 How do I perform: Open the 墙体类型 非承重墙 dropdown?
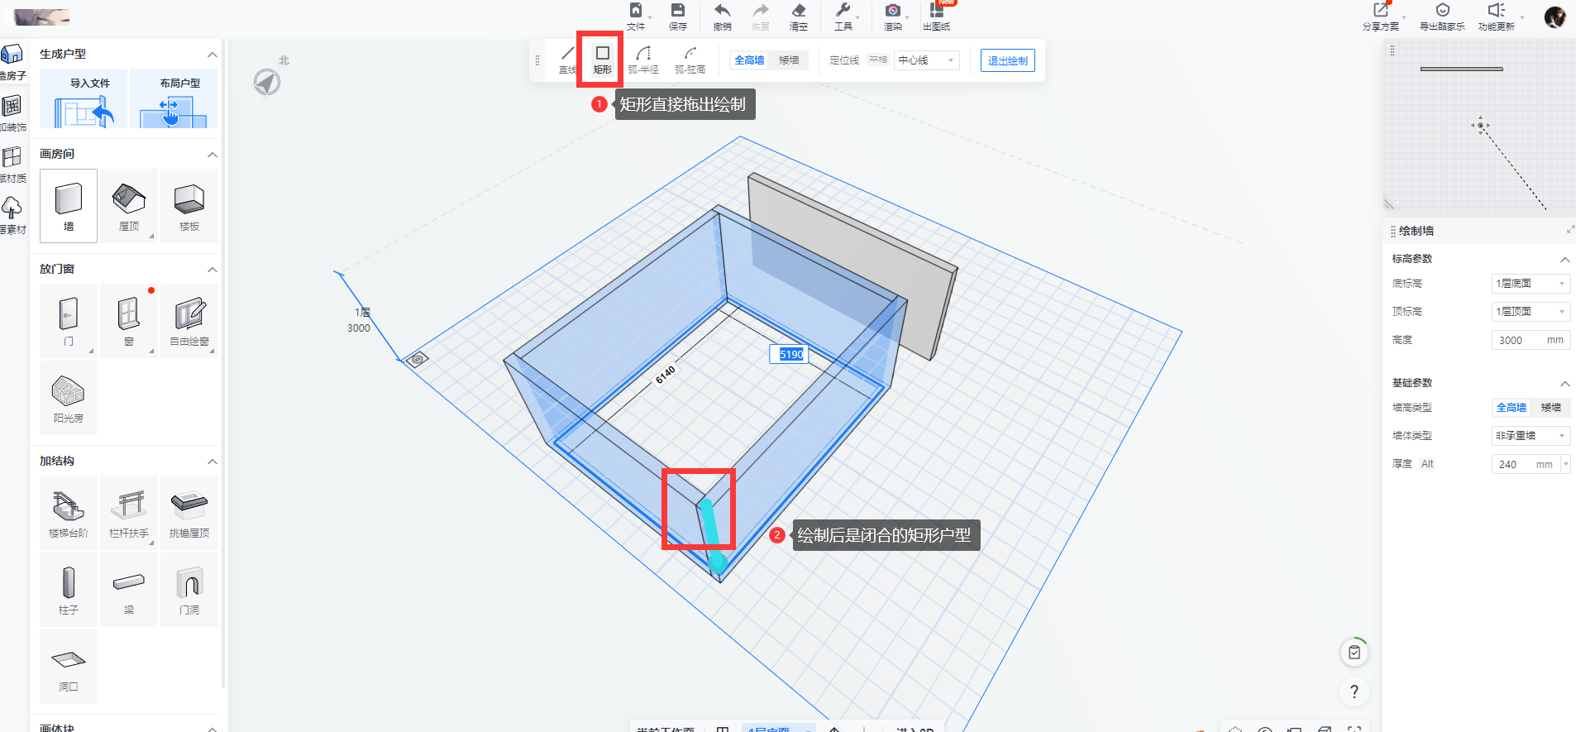[1530, 436]
